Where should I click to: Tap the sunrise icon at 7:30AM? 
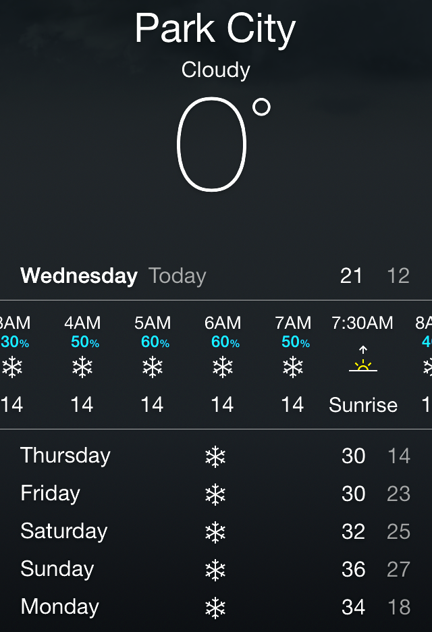(363, 361)
